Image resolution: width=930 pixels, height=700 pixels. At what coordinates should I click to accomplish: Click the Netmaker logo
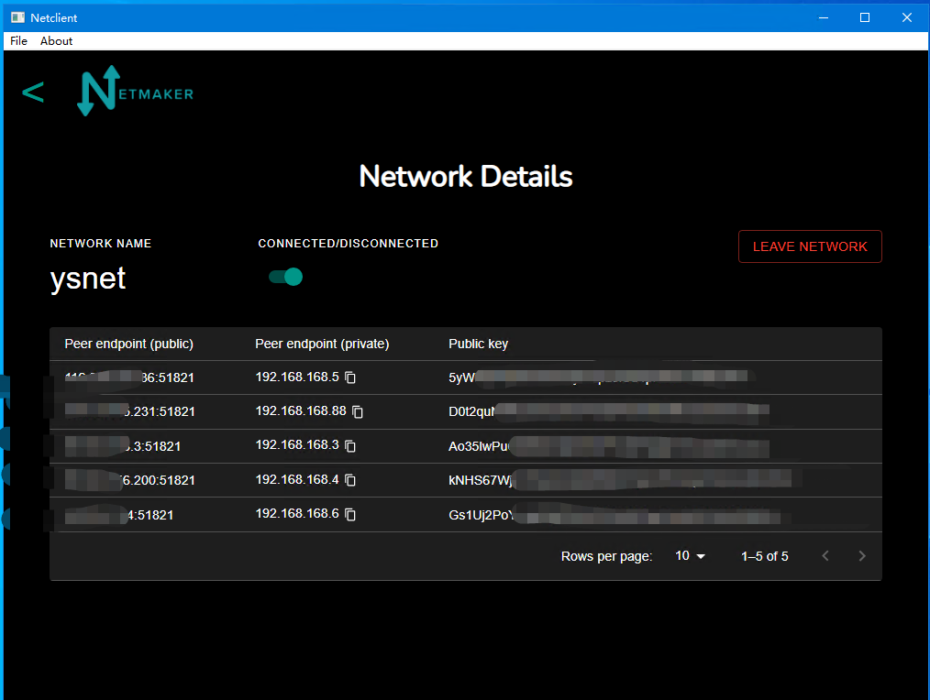[134, 91]
